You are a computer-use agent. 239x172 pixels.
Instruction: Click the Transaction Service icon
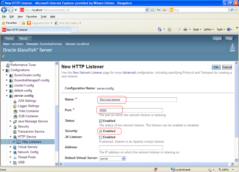(15, 132)
